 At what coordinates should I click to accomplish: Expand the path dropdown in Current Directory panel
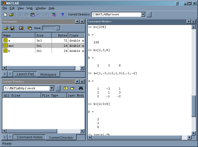52,88
